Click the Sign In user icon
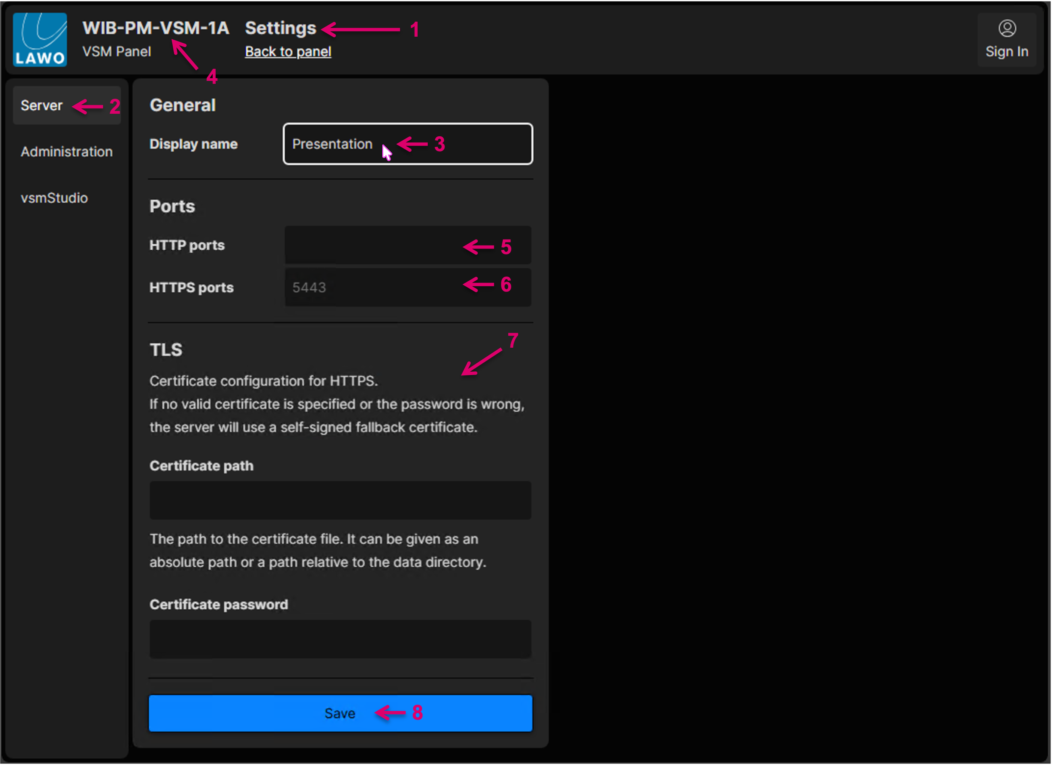The width and height of the screenshot is (1052, 765). [1007, 29]
